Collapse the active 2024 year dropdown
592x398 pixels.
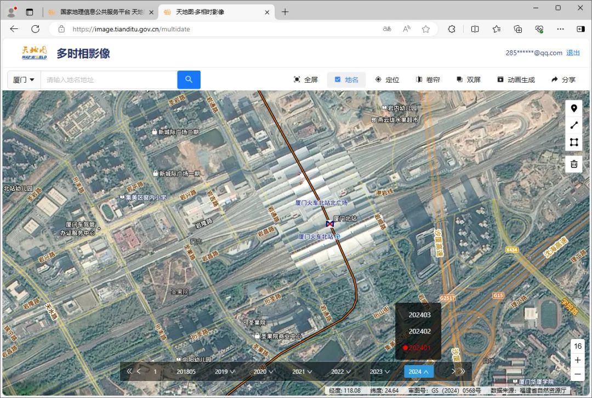click(418, 372)
